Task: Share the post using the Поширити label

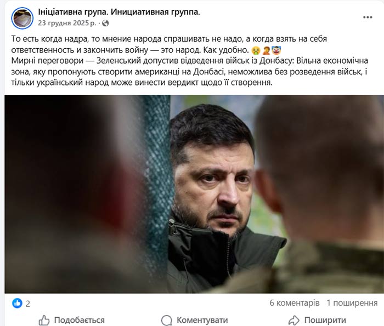Action: tap(325, 320)
